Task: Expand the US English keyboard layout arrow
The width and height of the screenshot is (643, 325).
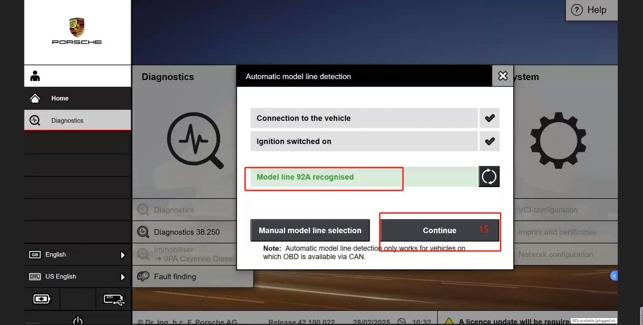Action: [122, 277]
